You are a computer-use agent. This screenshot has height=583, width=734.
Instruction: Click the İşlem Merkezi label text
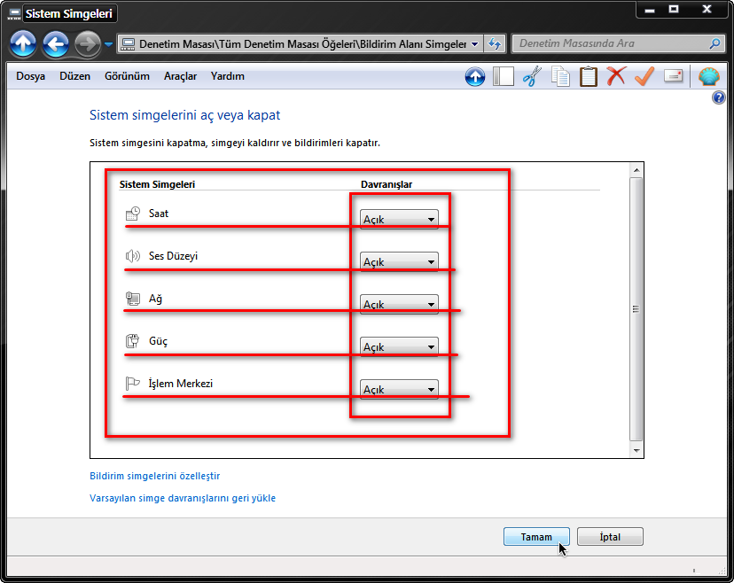181,384
